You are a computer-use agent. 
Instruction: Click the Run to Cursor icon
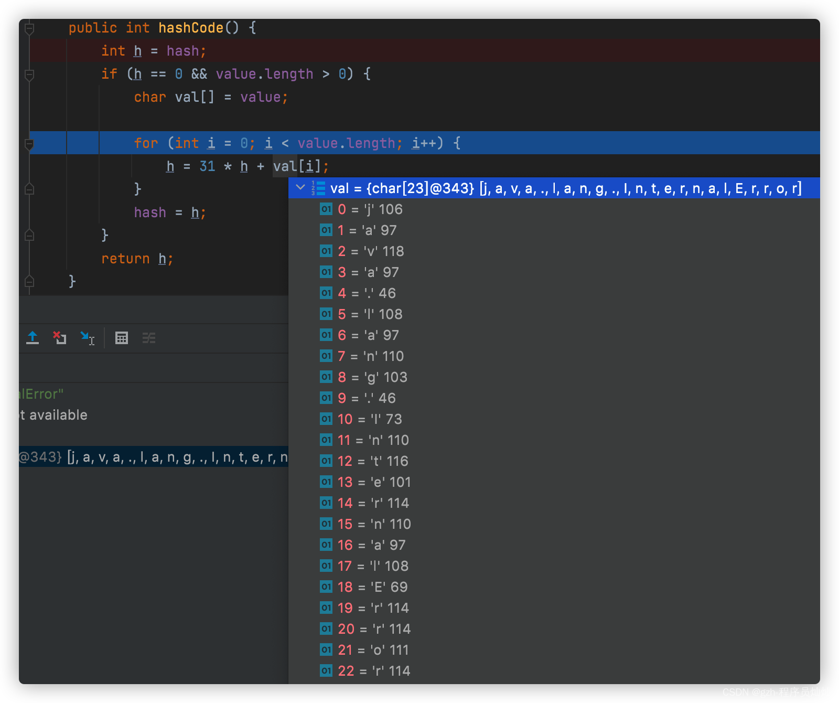(87, 338)
